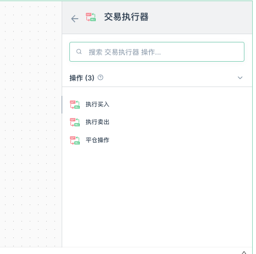Click the icon next to 执行买入
Viewport: 256px width, 254px height.
(75, 105)
